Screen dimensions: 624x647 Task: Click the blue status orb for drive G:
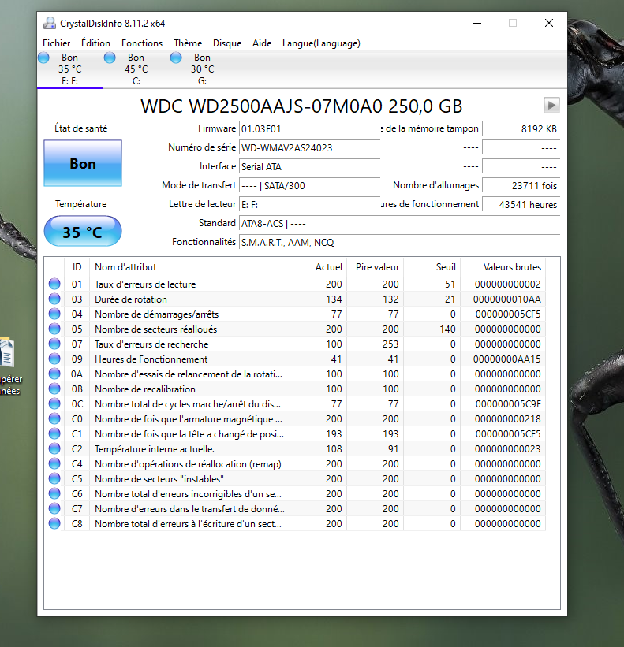point(176,58)
